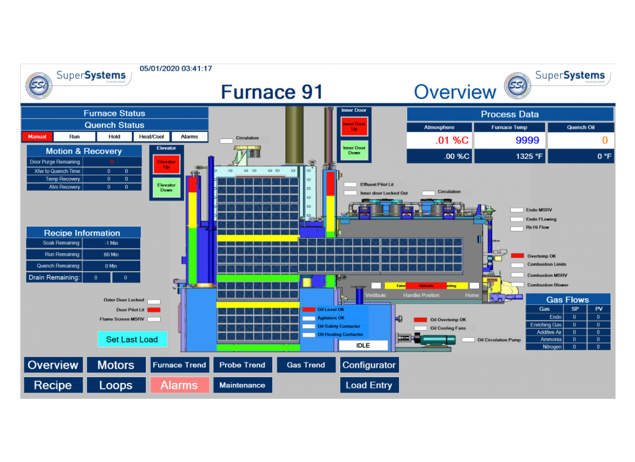
Task: Click the handler position indicator bar
Action: (x=425, y=286)
